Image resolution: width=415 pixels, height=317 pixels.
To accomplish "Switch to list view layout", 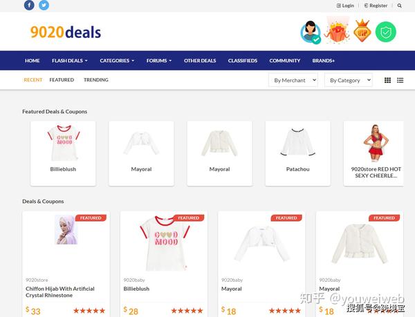I will (x=400, y=80).
